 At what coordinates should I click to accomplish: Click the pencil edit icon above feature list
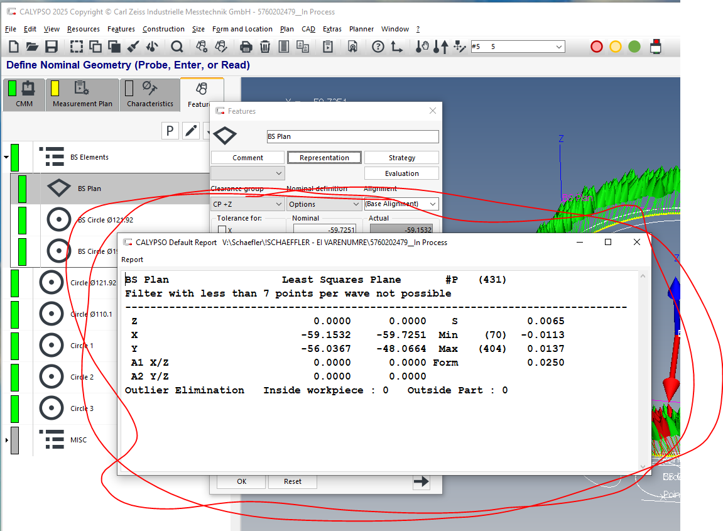coord(191,131)
